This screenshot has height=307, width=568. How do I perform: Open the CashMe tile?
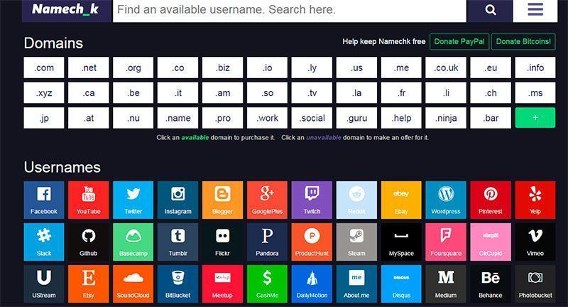click(267, 284)
